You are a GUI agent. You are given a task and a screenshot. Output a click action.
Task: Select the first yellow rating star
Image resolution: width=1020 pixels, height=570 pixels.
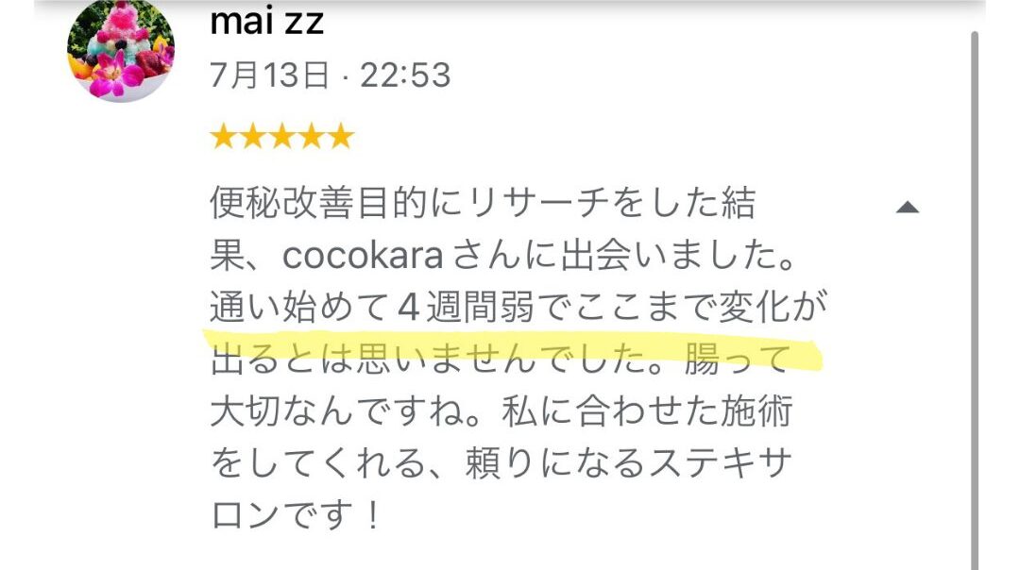(223, 137)
